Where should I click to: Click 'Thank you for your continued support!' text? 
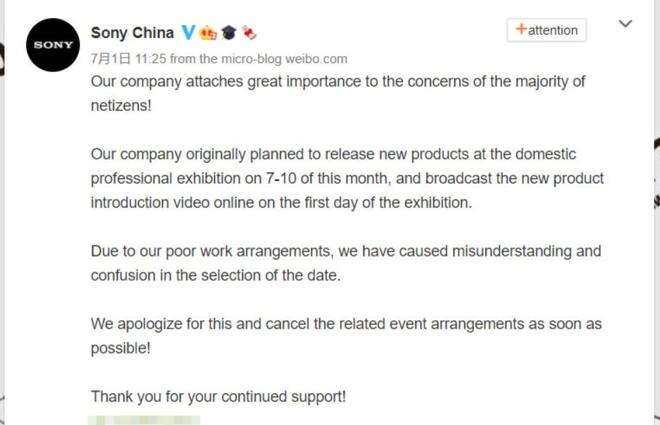click(218, 397)
